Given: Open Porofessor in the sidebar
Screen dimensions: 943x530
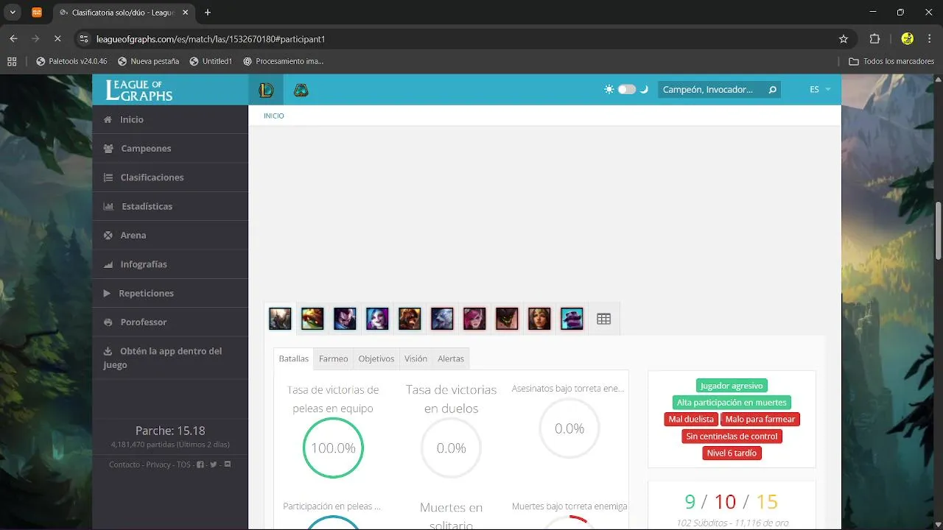Looking at the screenshot, I should point(170,322).
